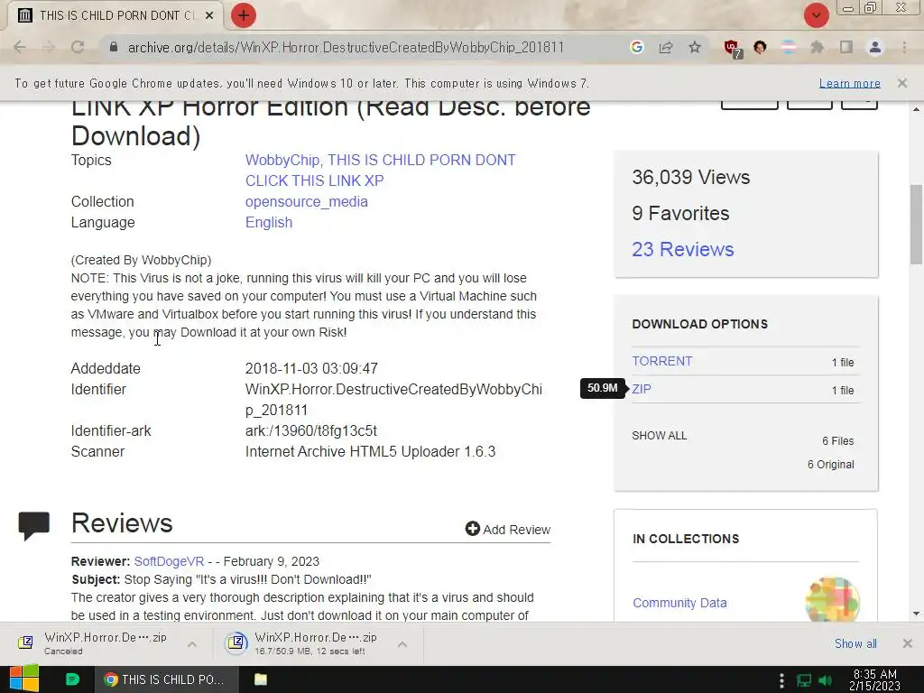Viewport: 924px width, 693px height.
Task: Open the Extensions puzzle piece menu
Action: [818, 47]
